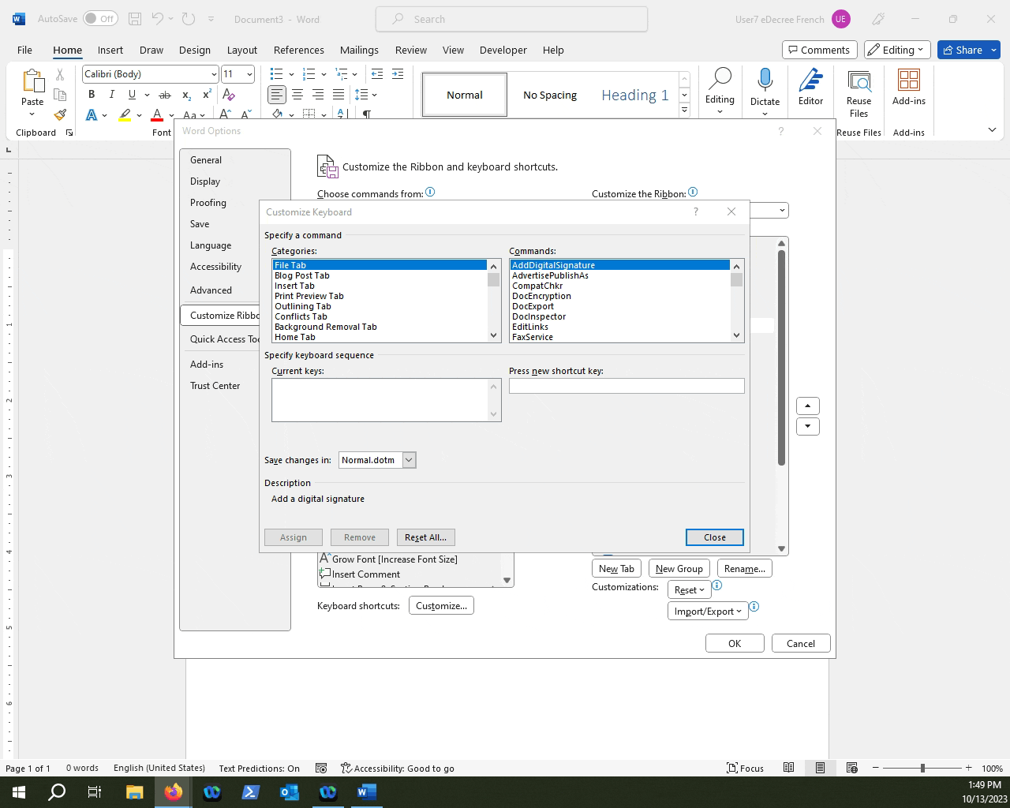Click the Reset All button
This screenshot has width=1010, height=808.
[x=425, y=537]
